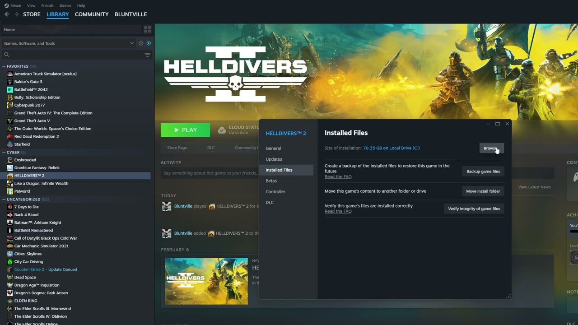This screenshot has height=325, width=578.
Task: Open BLUNTVILLE profile tab
Action: (131, 14)
